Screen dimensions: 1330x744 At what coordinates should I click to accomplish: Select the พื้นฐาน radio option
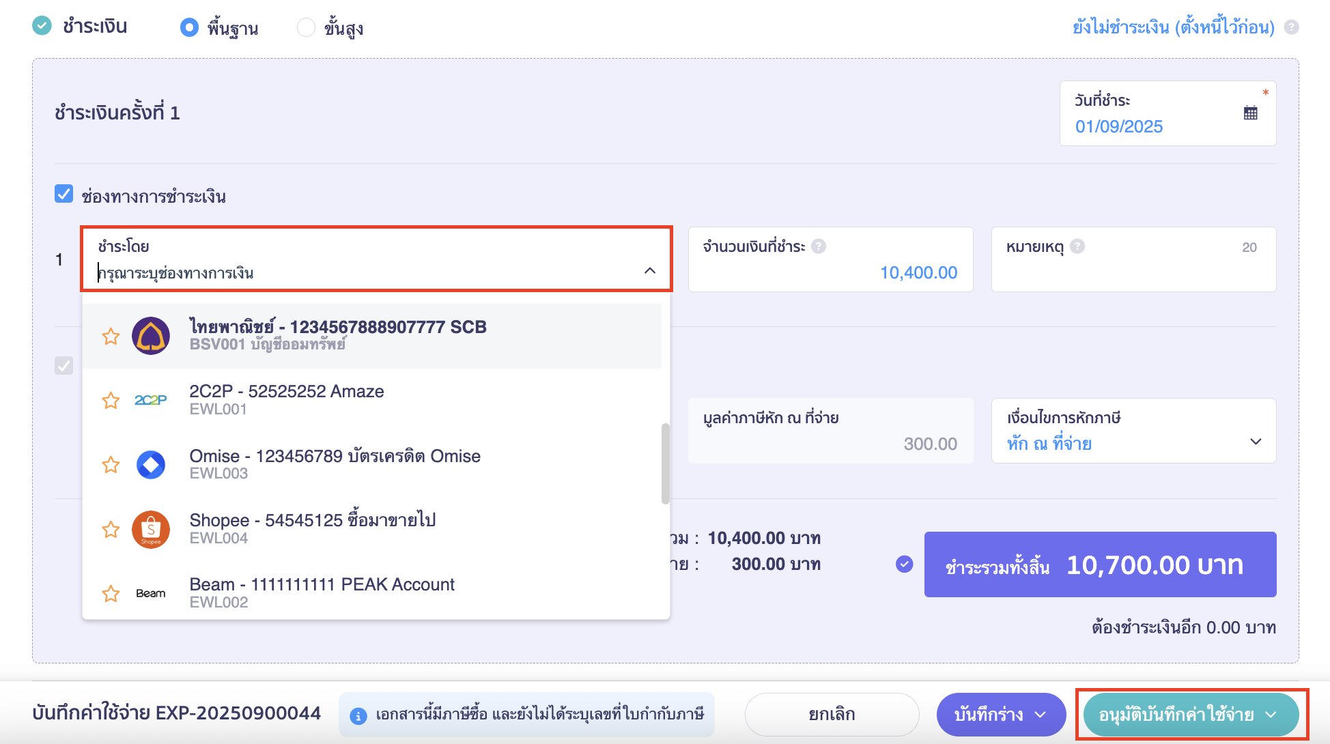189,27
